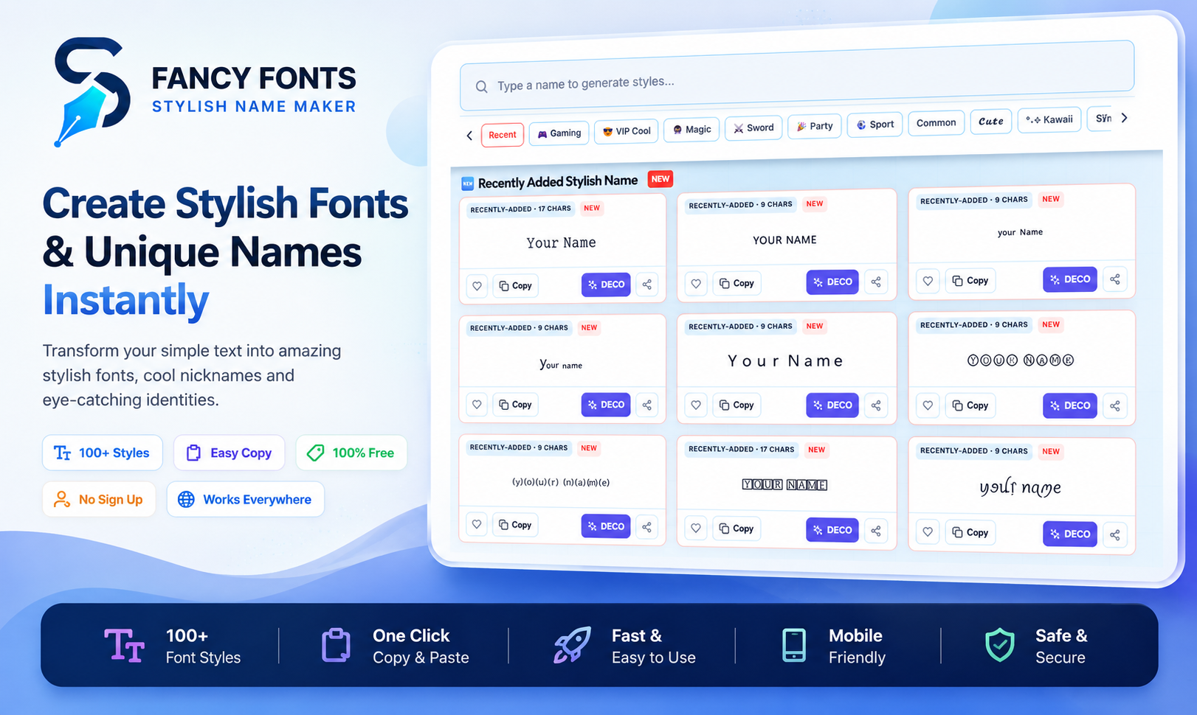Screen dimensions: 1197x715
Task: Copy the plain uppercase YOUR NAME style
Action: point(737,283)
